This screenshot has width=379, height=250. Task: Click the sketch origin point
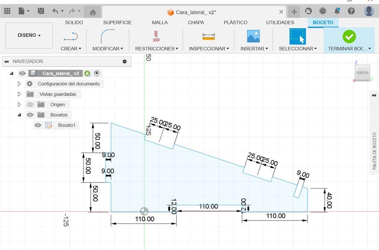click(x=144, y=212)
